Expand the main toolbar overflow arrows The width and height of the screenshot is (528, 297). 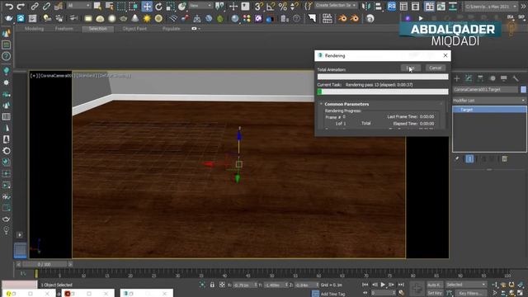[x=523, y=6]
